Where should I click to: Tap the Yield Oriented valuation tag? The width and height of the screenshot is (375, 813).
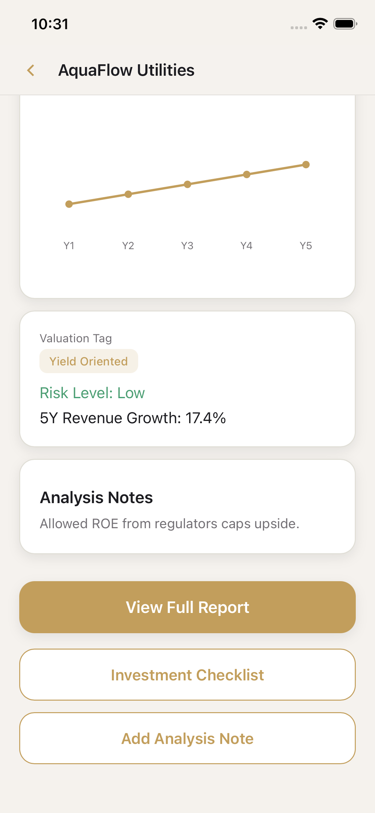click(x=88, y=361)
